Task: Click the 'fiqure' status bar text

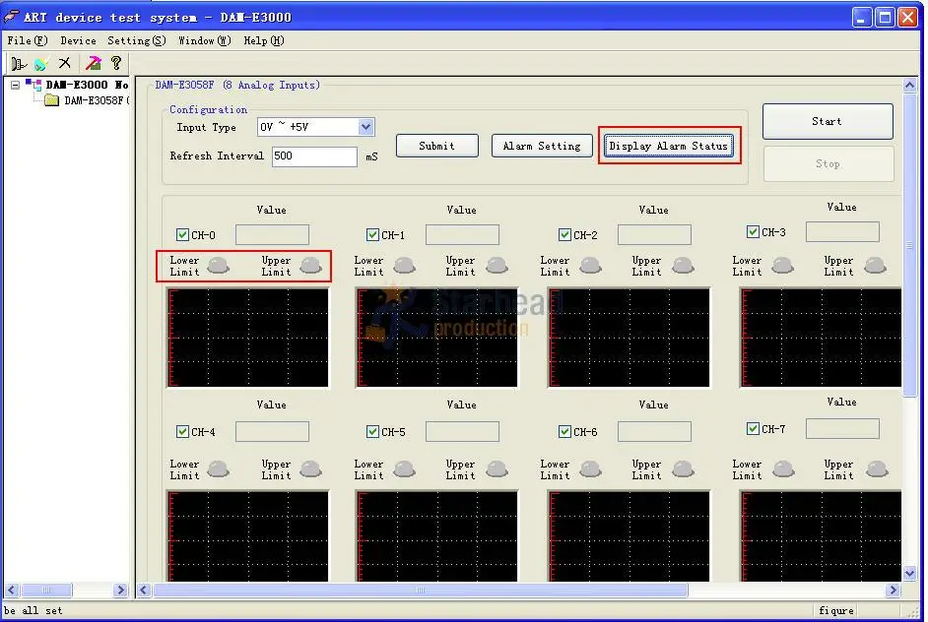Action: coord(835,610)
